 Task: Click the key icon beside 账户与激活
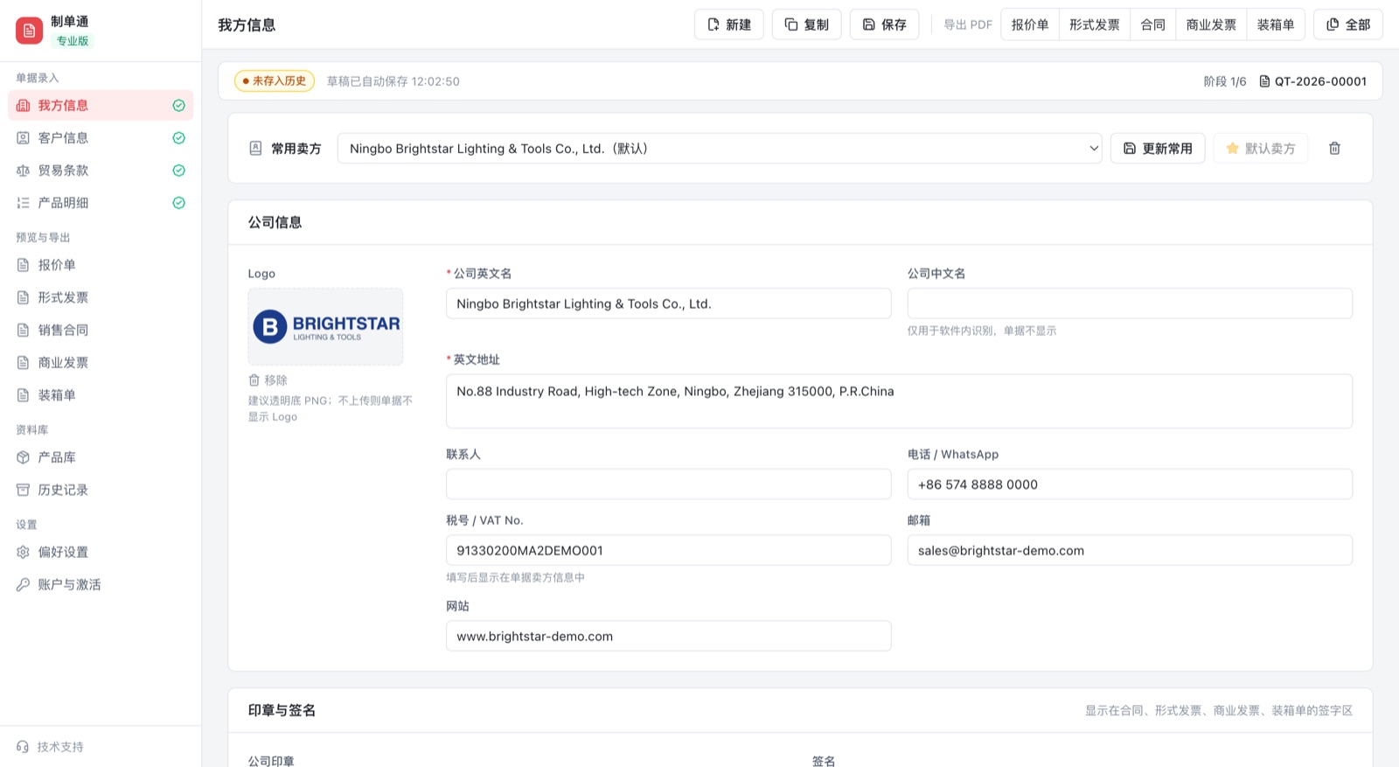23,584
